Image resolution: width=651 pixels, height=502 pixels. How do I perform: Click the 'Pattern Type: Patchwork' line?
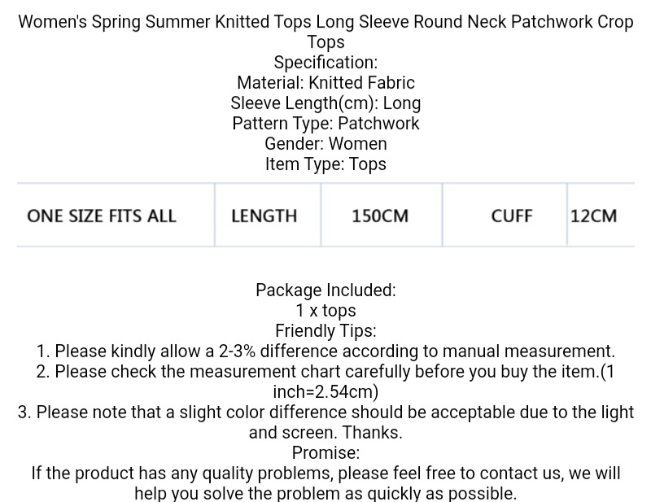[325, 124]
